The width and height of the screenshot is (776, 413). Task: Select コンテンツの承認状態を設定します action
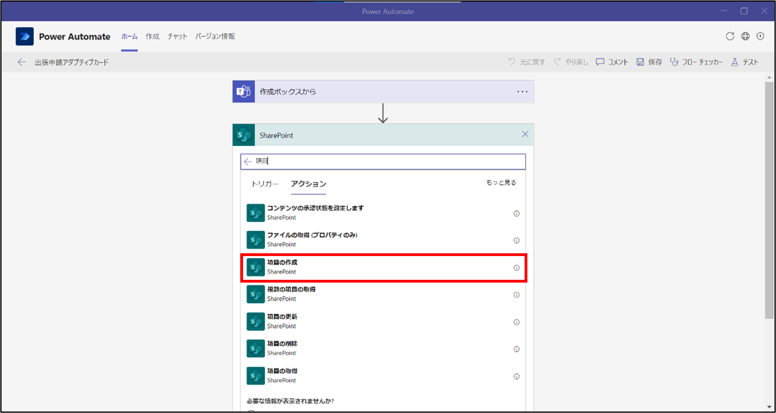383,213
